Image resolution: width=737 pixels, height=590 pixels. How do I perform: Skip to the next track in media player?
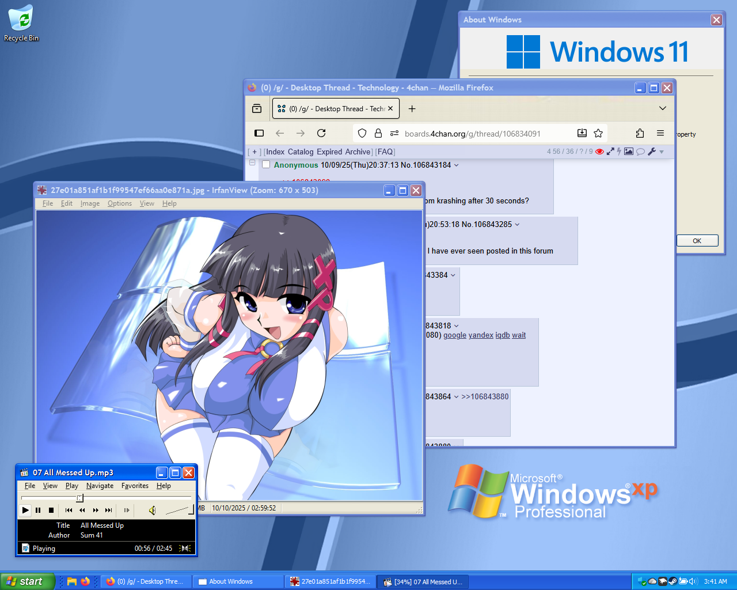[108, 510]
